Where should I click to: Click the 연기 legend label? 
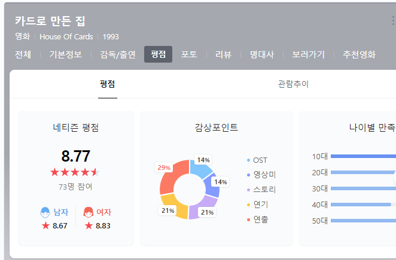tap(261, 205)
